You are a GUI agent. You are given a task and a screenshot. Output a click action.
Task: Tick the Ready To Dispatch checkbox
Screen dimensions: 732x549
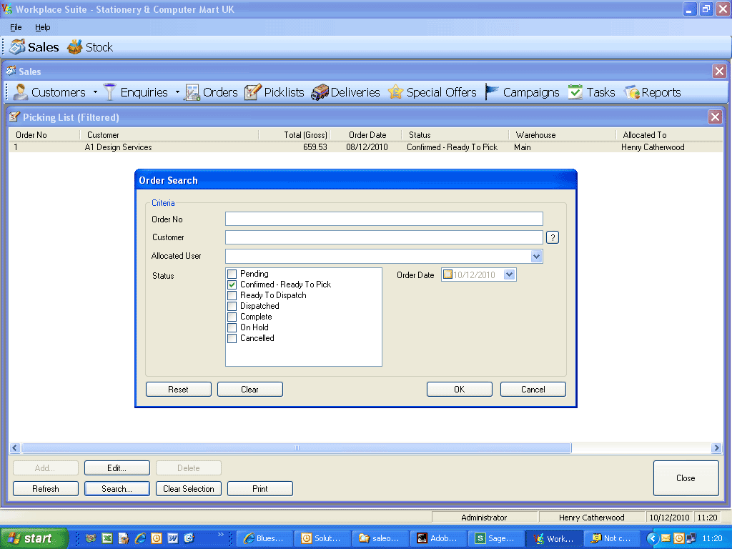pos(232,295)
